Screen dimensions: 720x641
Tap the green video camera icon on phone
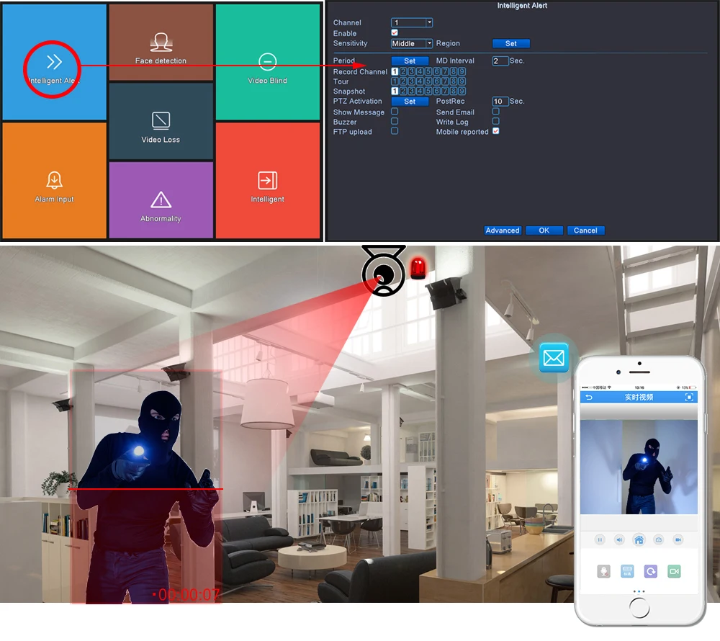[x=674, y=571]
